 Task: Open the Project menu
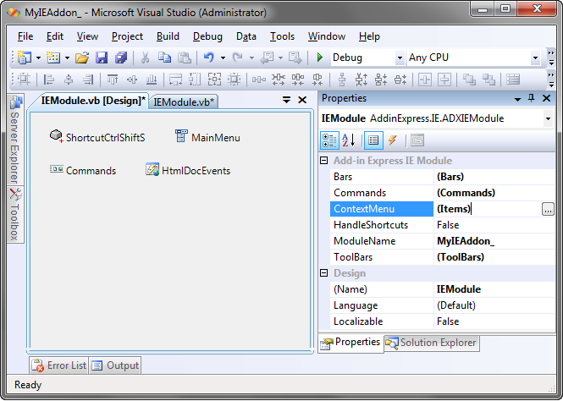[x=127, y=36]
